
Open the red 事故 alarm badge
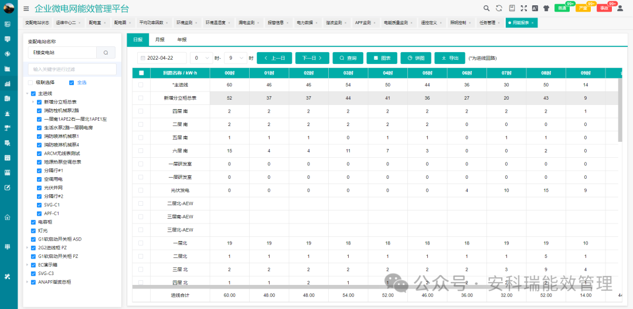coord(604,8)
